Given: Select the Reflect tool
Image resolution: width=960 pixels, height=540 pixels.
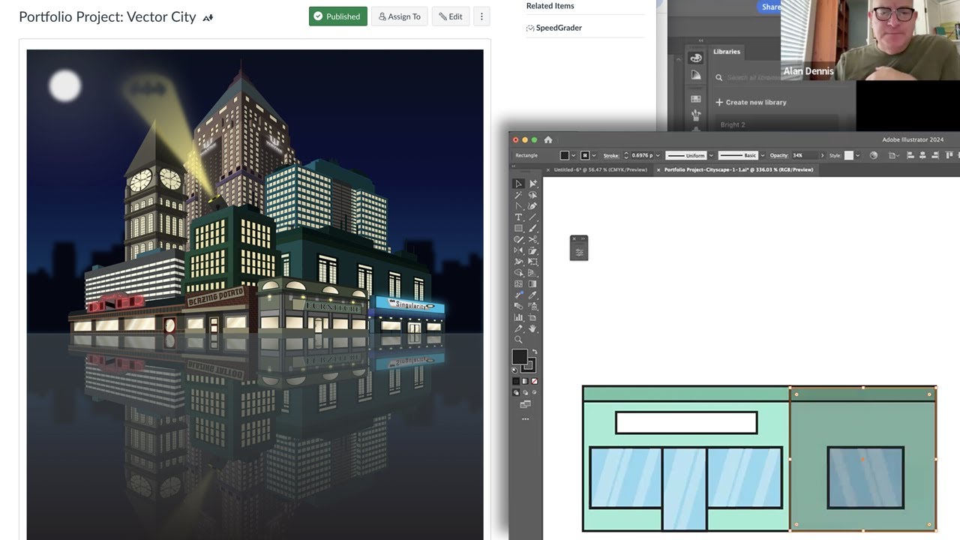Looking at the screenshot, I should coord(517,250).
